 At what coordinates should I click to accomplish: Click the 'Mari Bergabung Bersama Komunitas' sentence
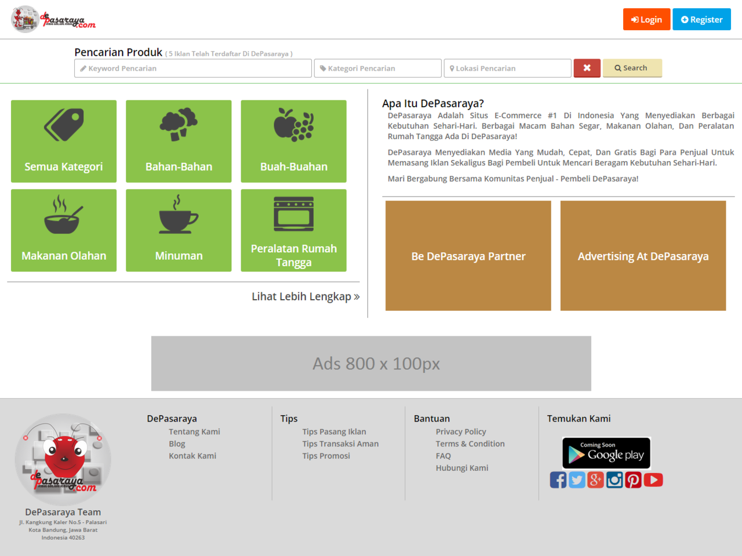click(513, 179)
